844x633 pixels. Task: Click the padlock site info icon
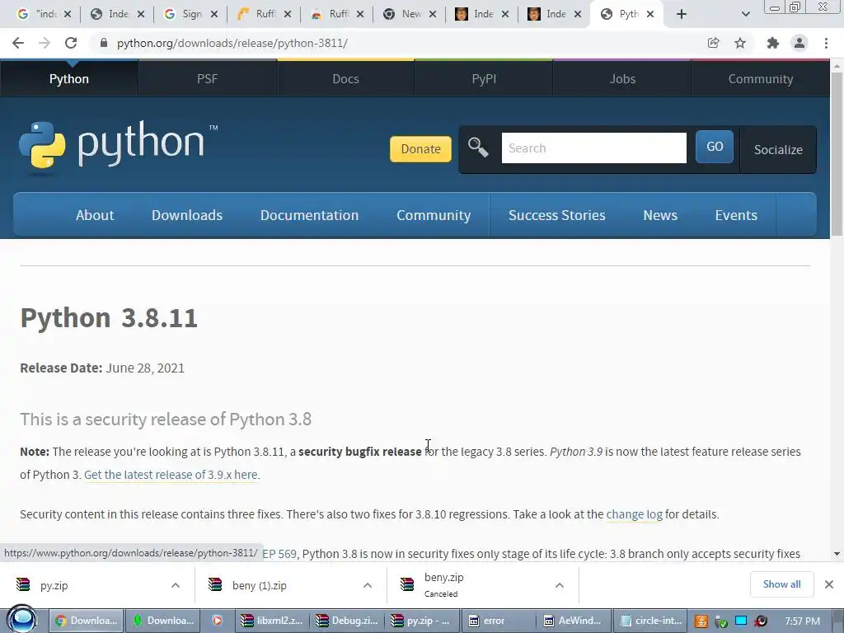click(103, 43)
